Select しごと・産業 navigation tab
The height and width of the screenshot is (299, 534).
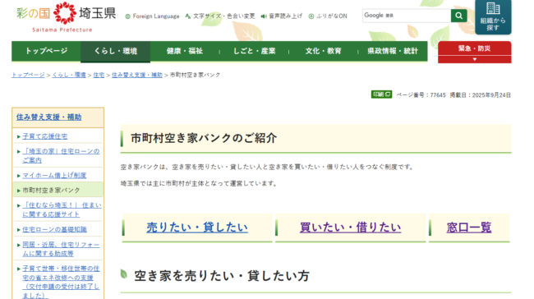pos(254,51)
